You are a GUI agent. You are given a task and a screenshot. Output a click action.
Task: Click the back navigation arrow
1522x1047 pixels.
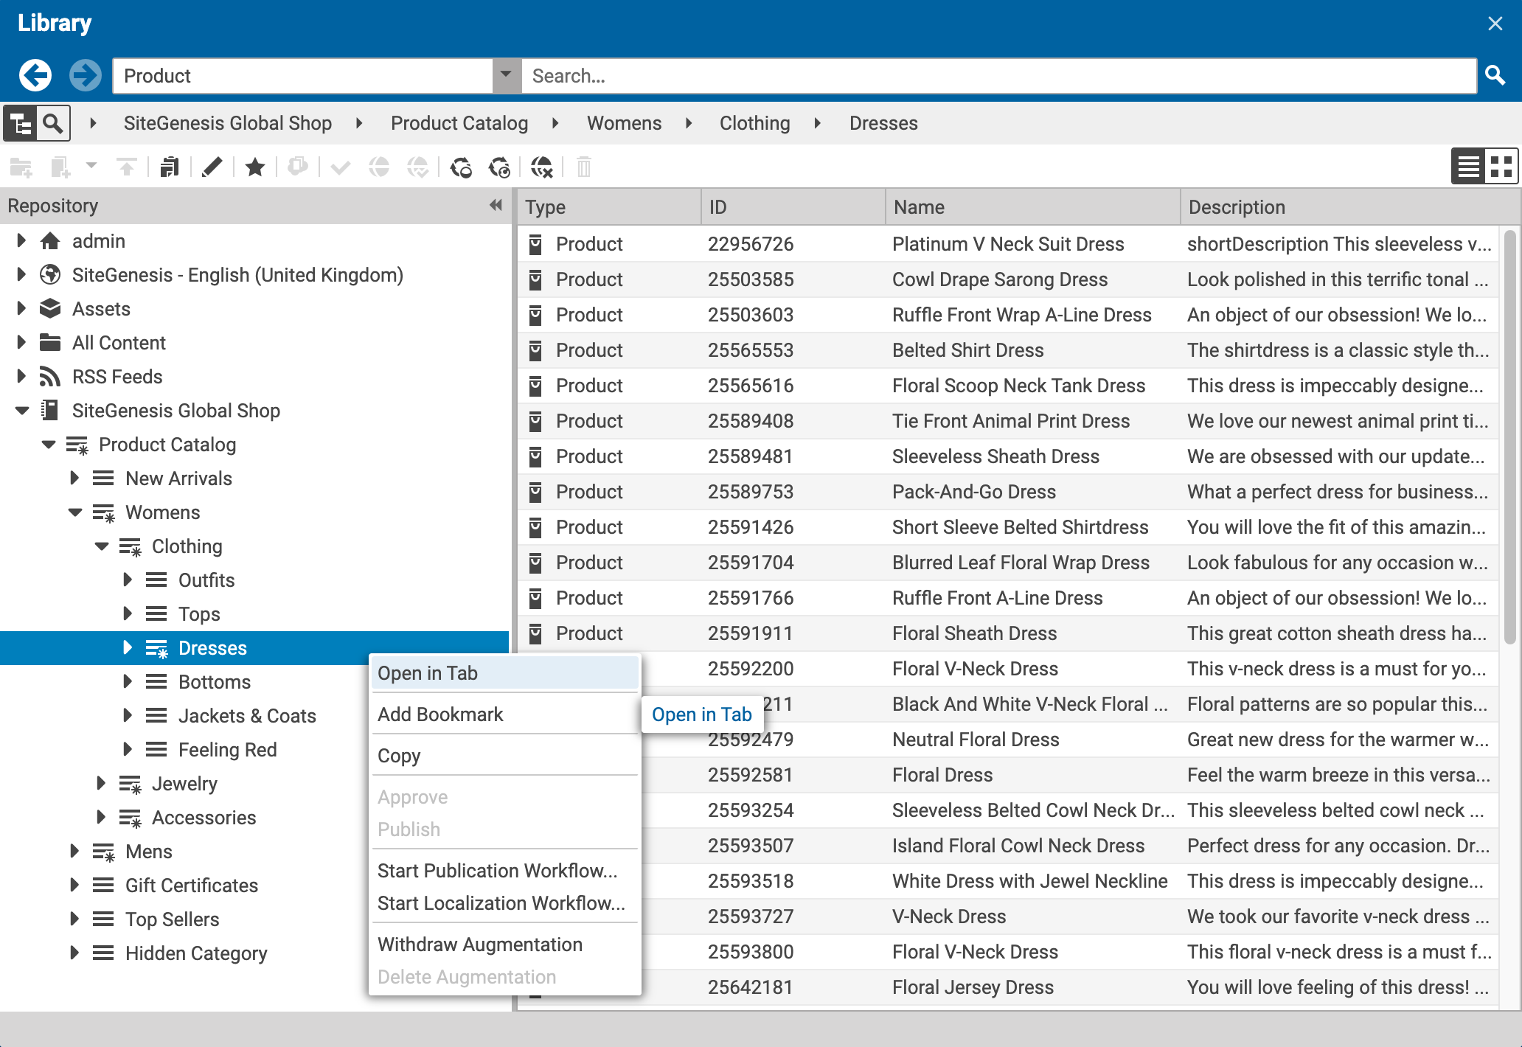(35, 75)
